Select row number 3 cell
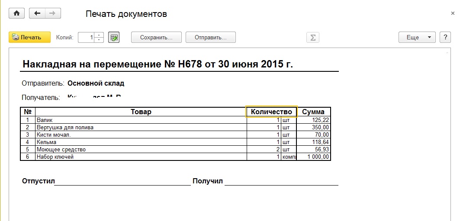Screen dimensions: 460x221 point(28,135)
